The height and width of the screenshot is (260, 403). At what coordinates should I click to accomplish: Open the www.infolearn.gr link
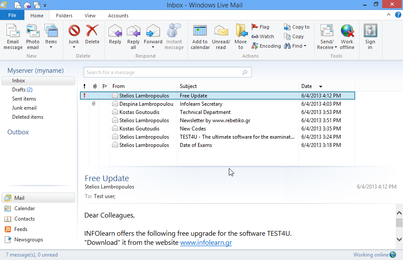[206, 242]
